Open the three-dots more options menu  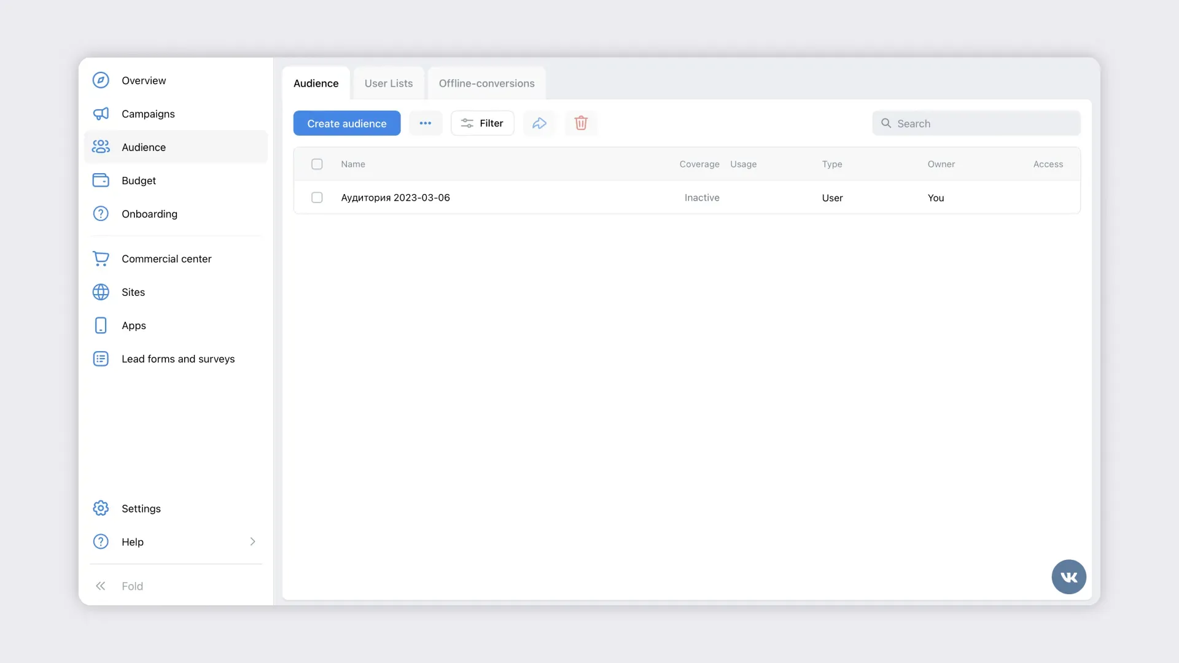(426, 123)
